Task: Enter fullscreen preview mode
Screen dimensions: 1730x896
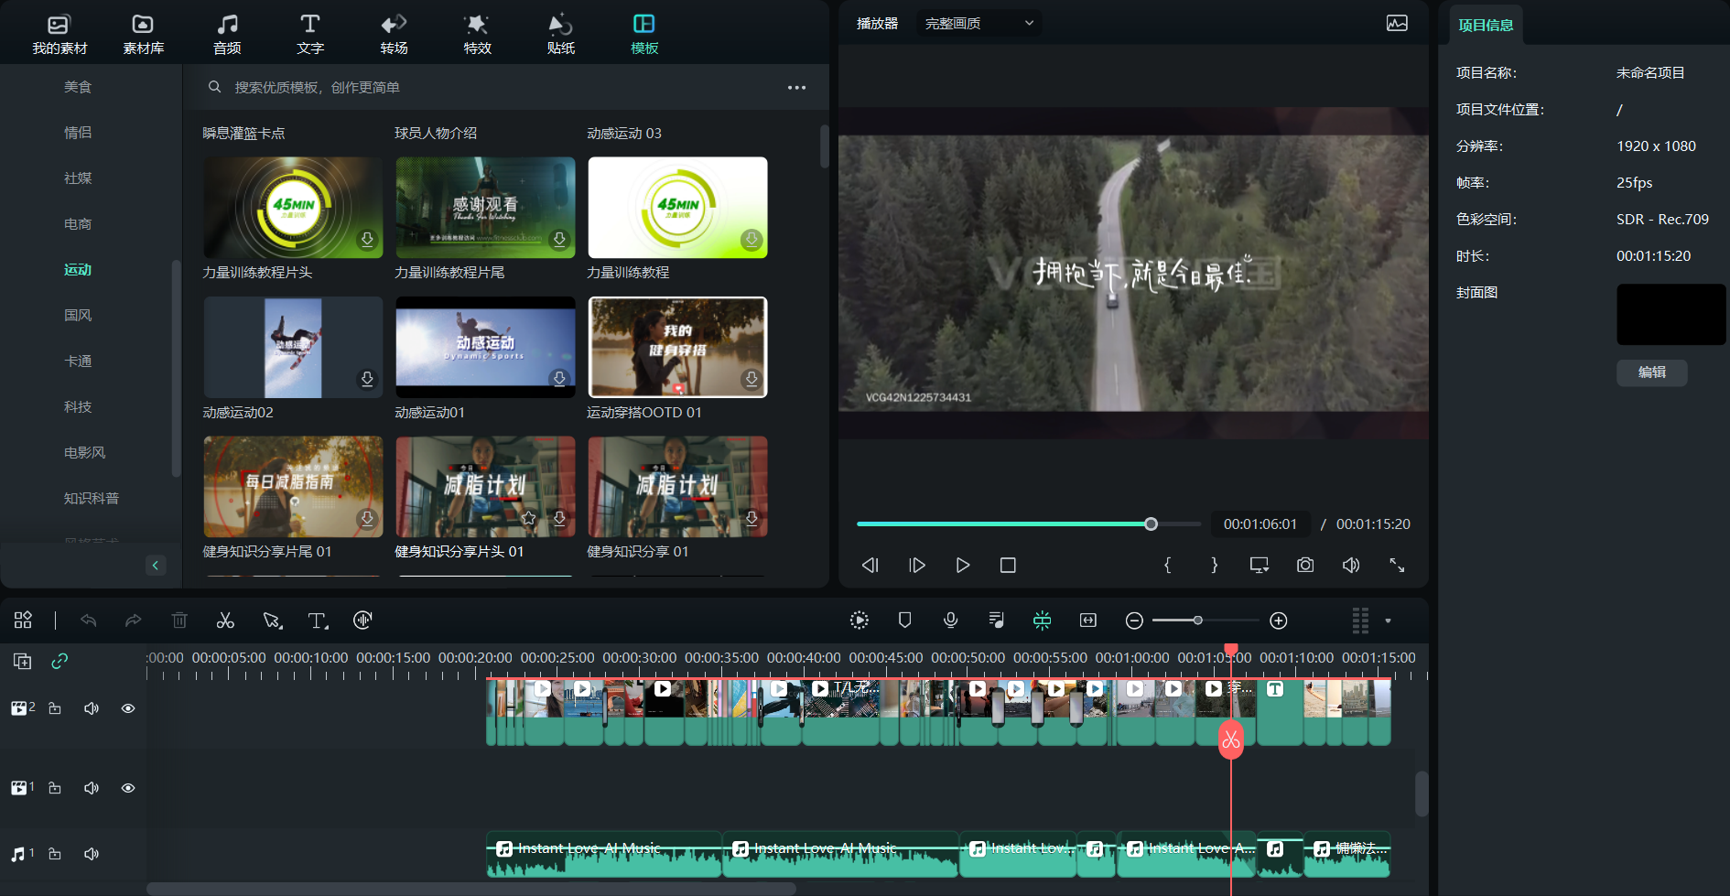Action: [x=1397, y=566]
